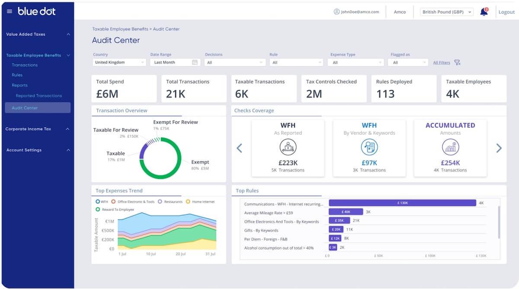Click the clear filters funnel icon

point(457,63)
